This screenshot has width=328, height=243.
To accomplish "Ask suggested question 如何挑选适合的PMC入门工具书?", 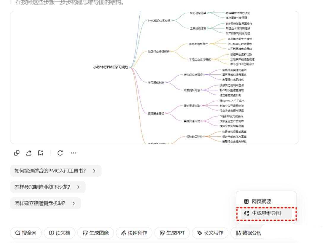I will click(56, 171).
